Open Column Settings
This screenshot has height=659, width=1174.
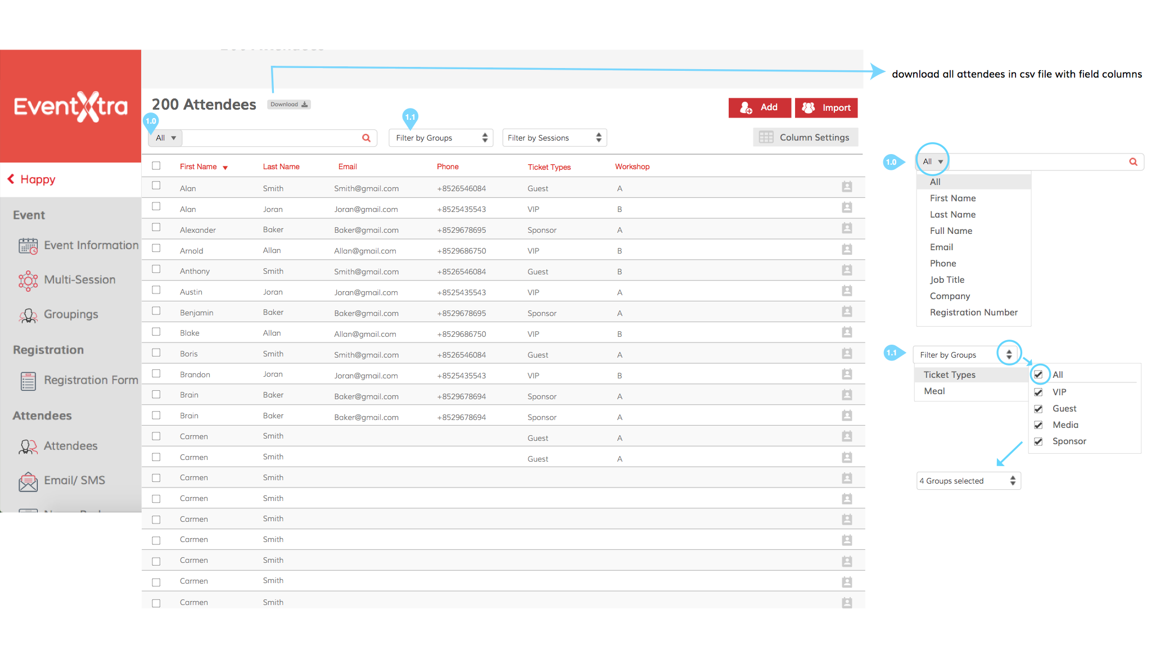(x=805, y=137)
